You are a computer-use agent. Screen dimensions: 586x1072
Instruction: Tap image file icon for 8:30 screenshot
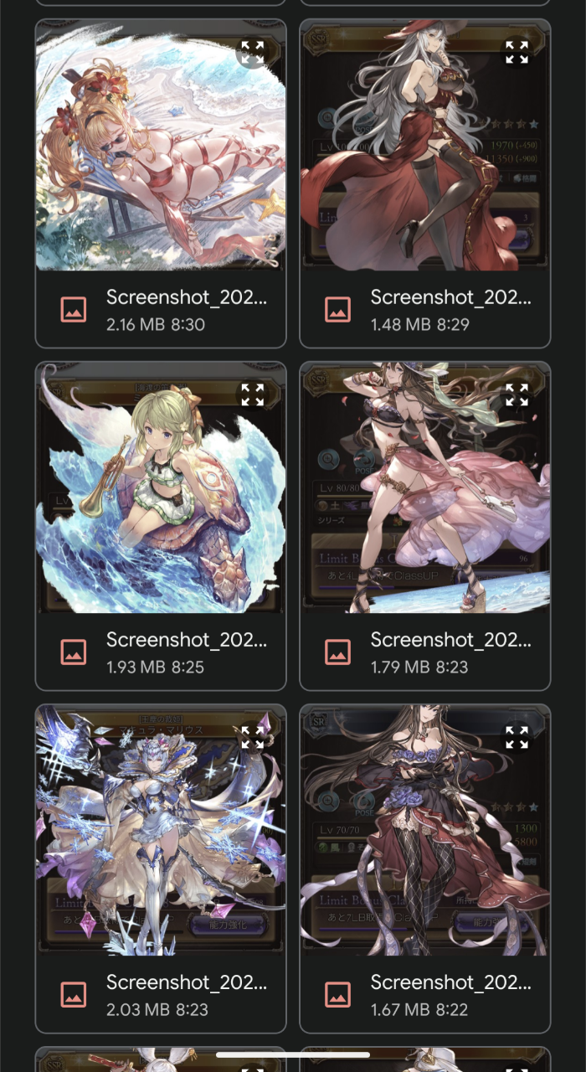click(74, 310)
